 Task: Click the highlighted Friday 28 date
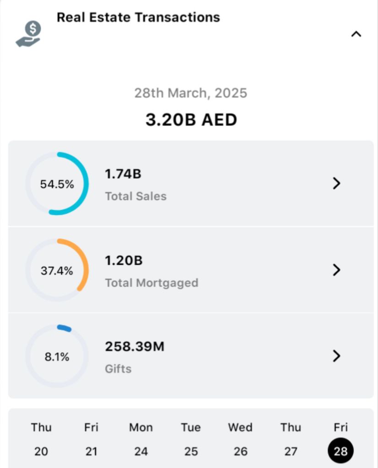pos(340,451)
